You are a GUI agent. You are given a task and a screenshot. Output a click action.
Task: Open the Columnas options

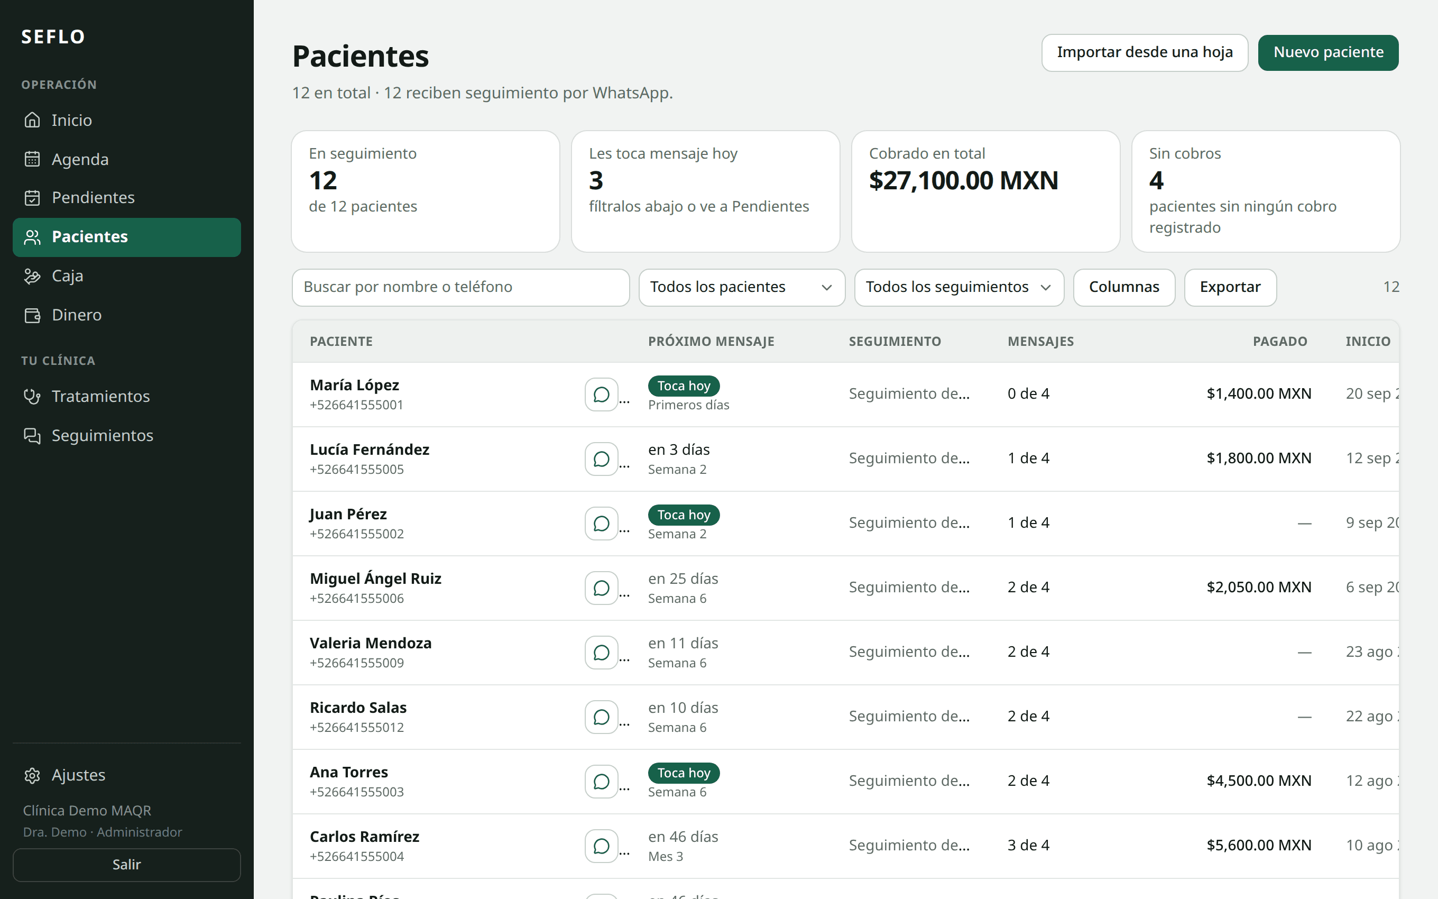tap(1123, 287)
